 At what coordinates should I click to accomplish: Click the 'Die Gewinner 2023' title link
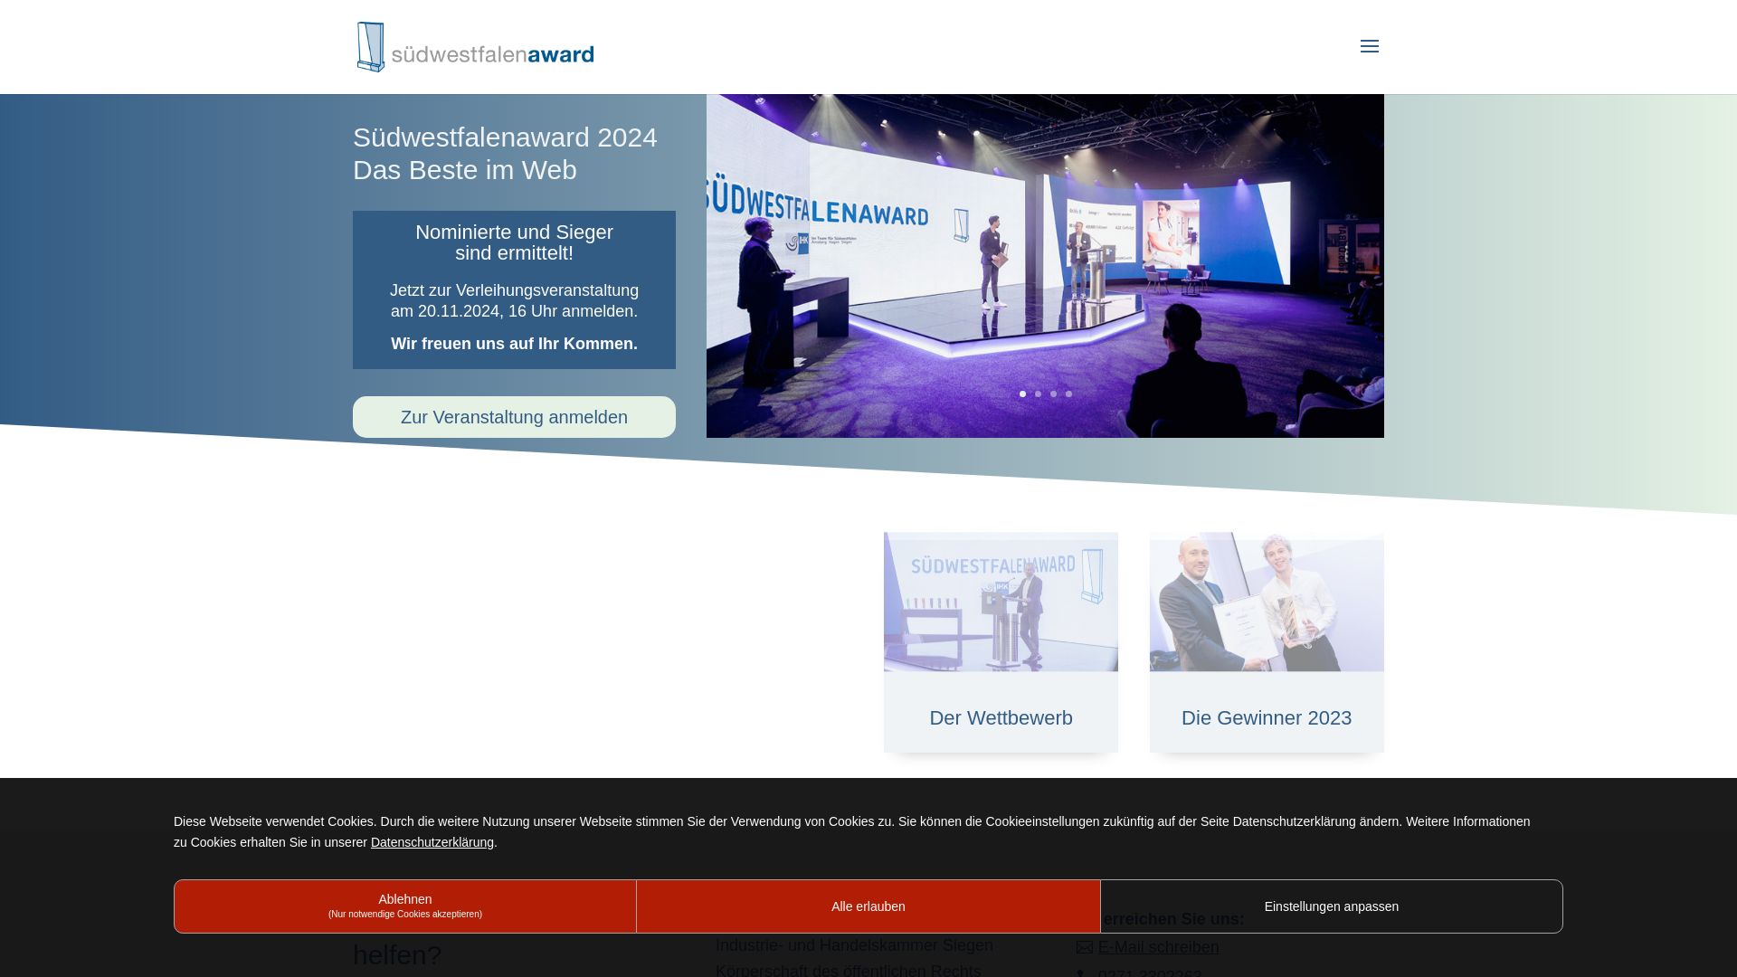1267,718
